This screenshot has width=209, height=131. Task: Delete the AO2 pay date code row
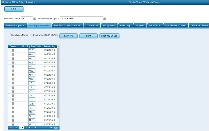click(13, 67)
